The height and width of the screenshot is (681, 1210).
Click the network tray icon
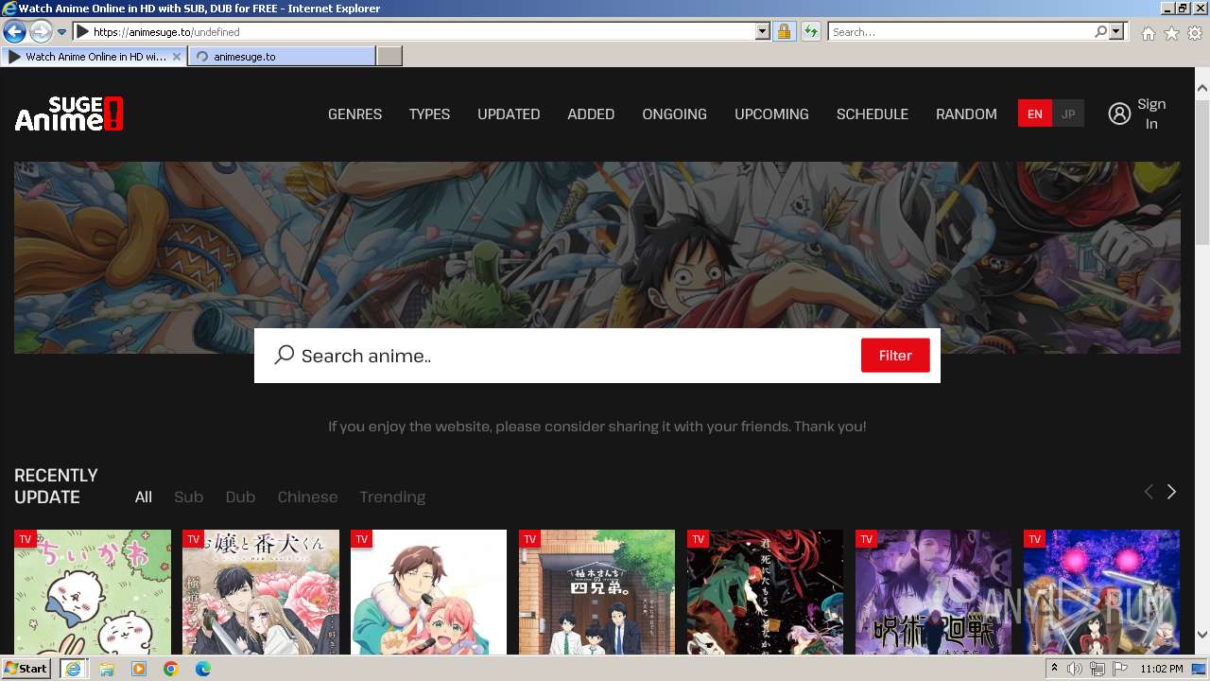click(x=1098, y=669)
